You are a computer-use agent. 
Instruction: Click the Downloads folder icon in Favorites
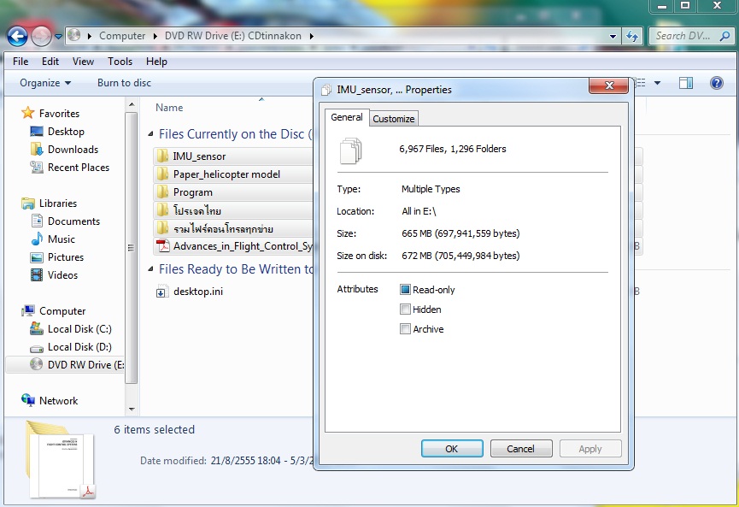(37, 150)
